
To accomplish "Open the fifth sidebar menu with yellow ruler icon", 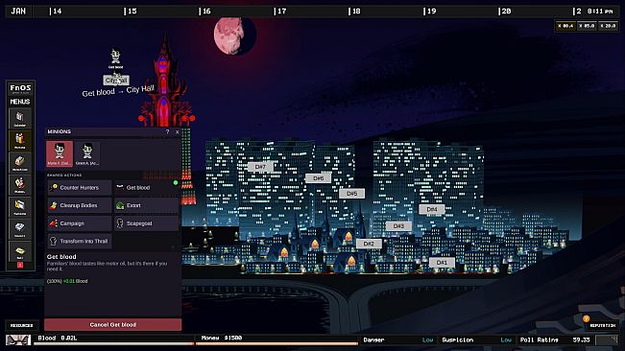I will click(x=20, y=207).
